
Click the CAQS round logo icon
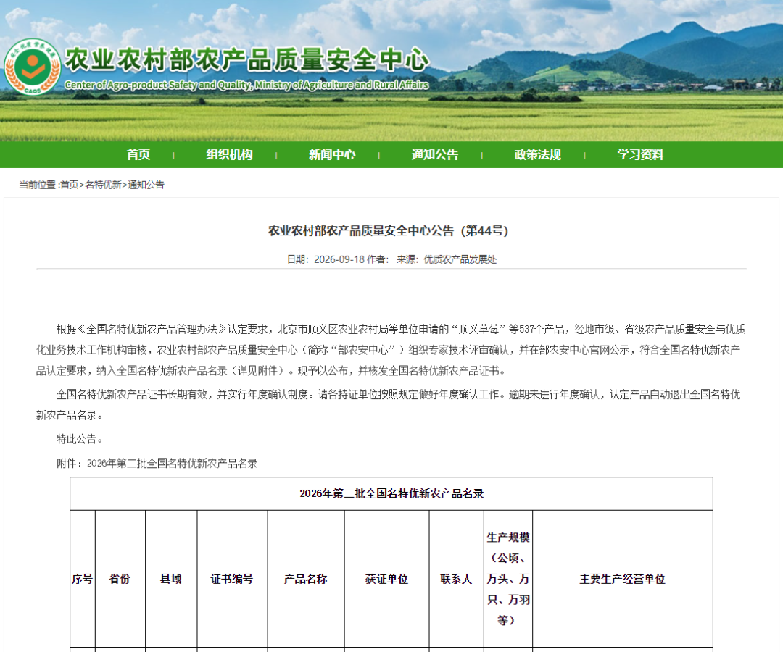point(33,67)
